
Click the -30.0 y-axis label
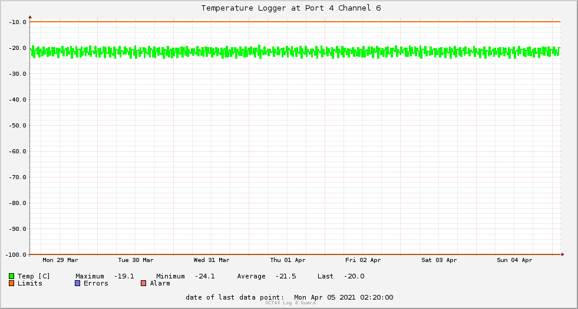click(17, 74)
